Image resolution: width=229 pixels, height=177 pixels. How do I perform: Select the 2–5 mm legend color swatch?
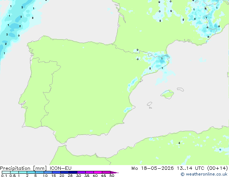(x=31, y=172)
